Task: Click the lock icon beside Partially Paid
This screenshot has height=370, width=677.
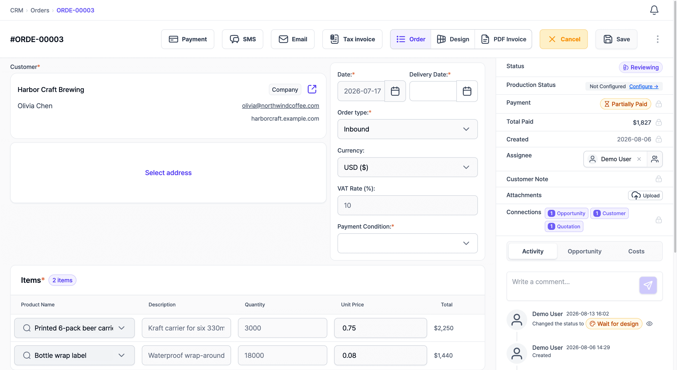Action: [658, 104]
